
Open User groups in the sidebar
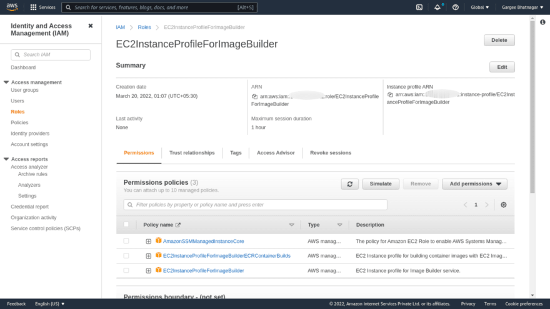[24, 90]
